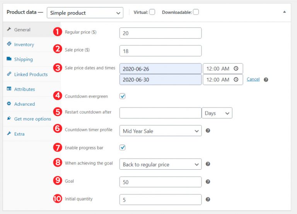Click the start time field beside 2020-06-26
The width and height of the screenshot is (297, 214).
coord(223,69)
